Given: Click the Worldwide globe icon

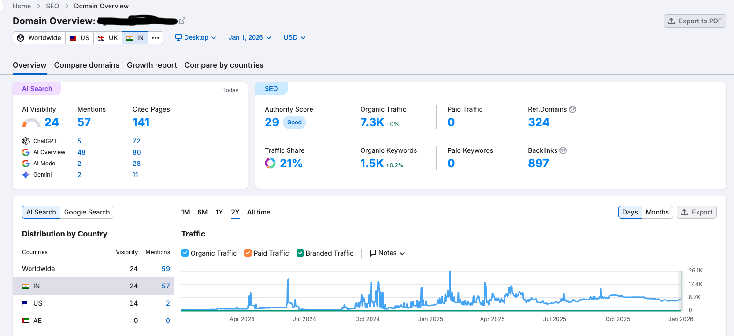Looking at the screenshot, I should pyautogui.click(x=21, y=38).
